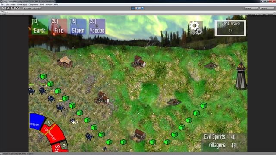Open the Edit menu

tap(7, 5)
